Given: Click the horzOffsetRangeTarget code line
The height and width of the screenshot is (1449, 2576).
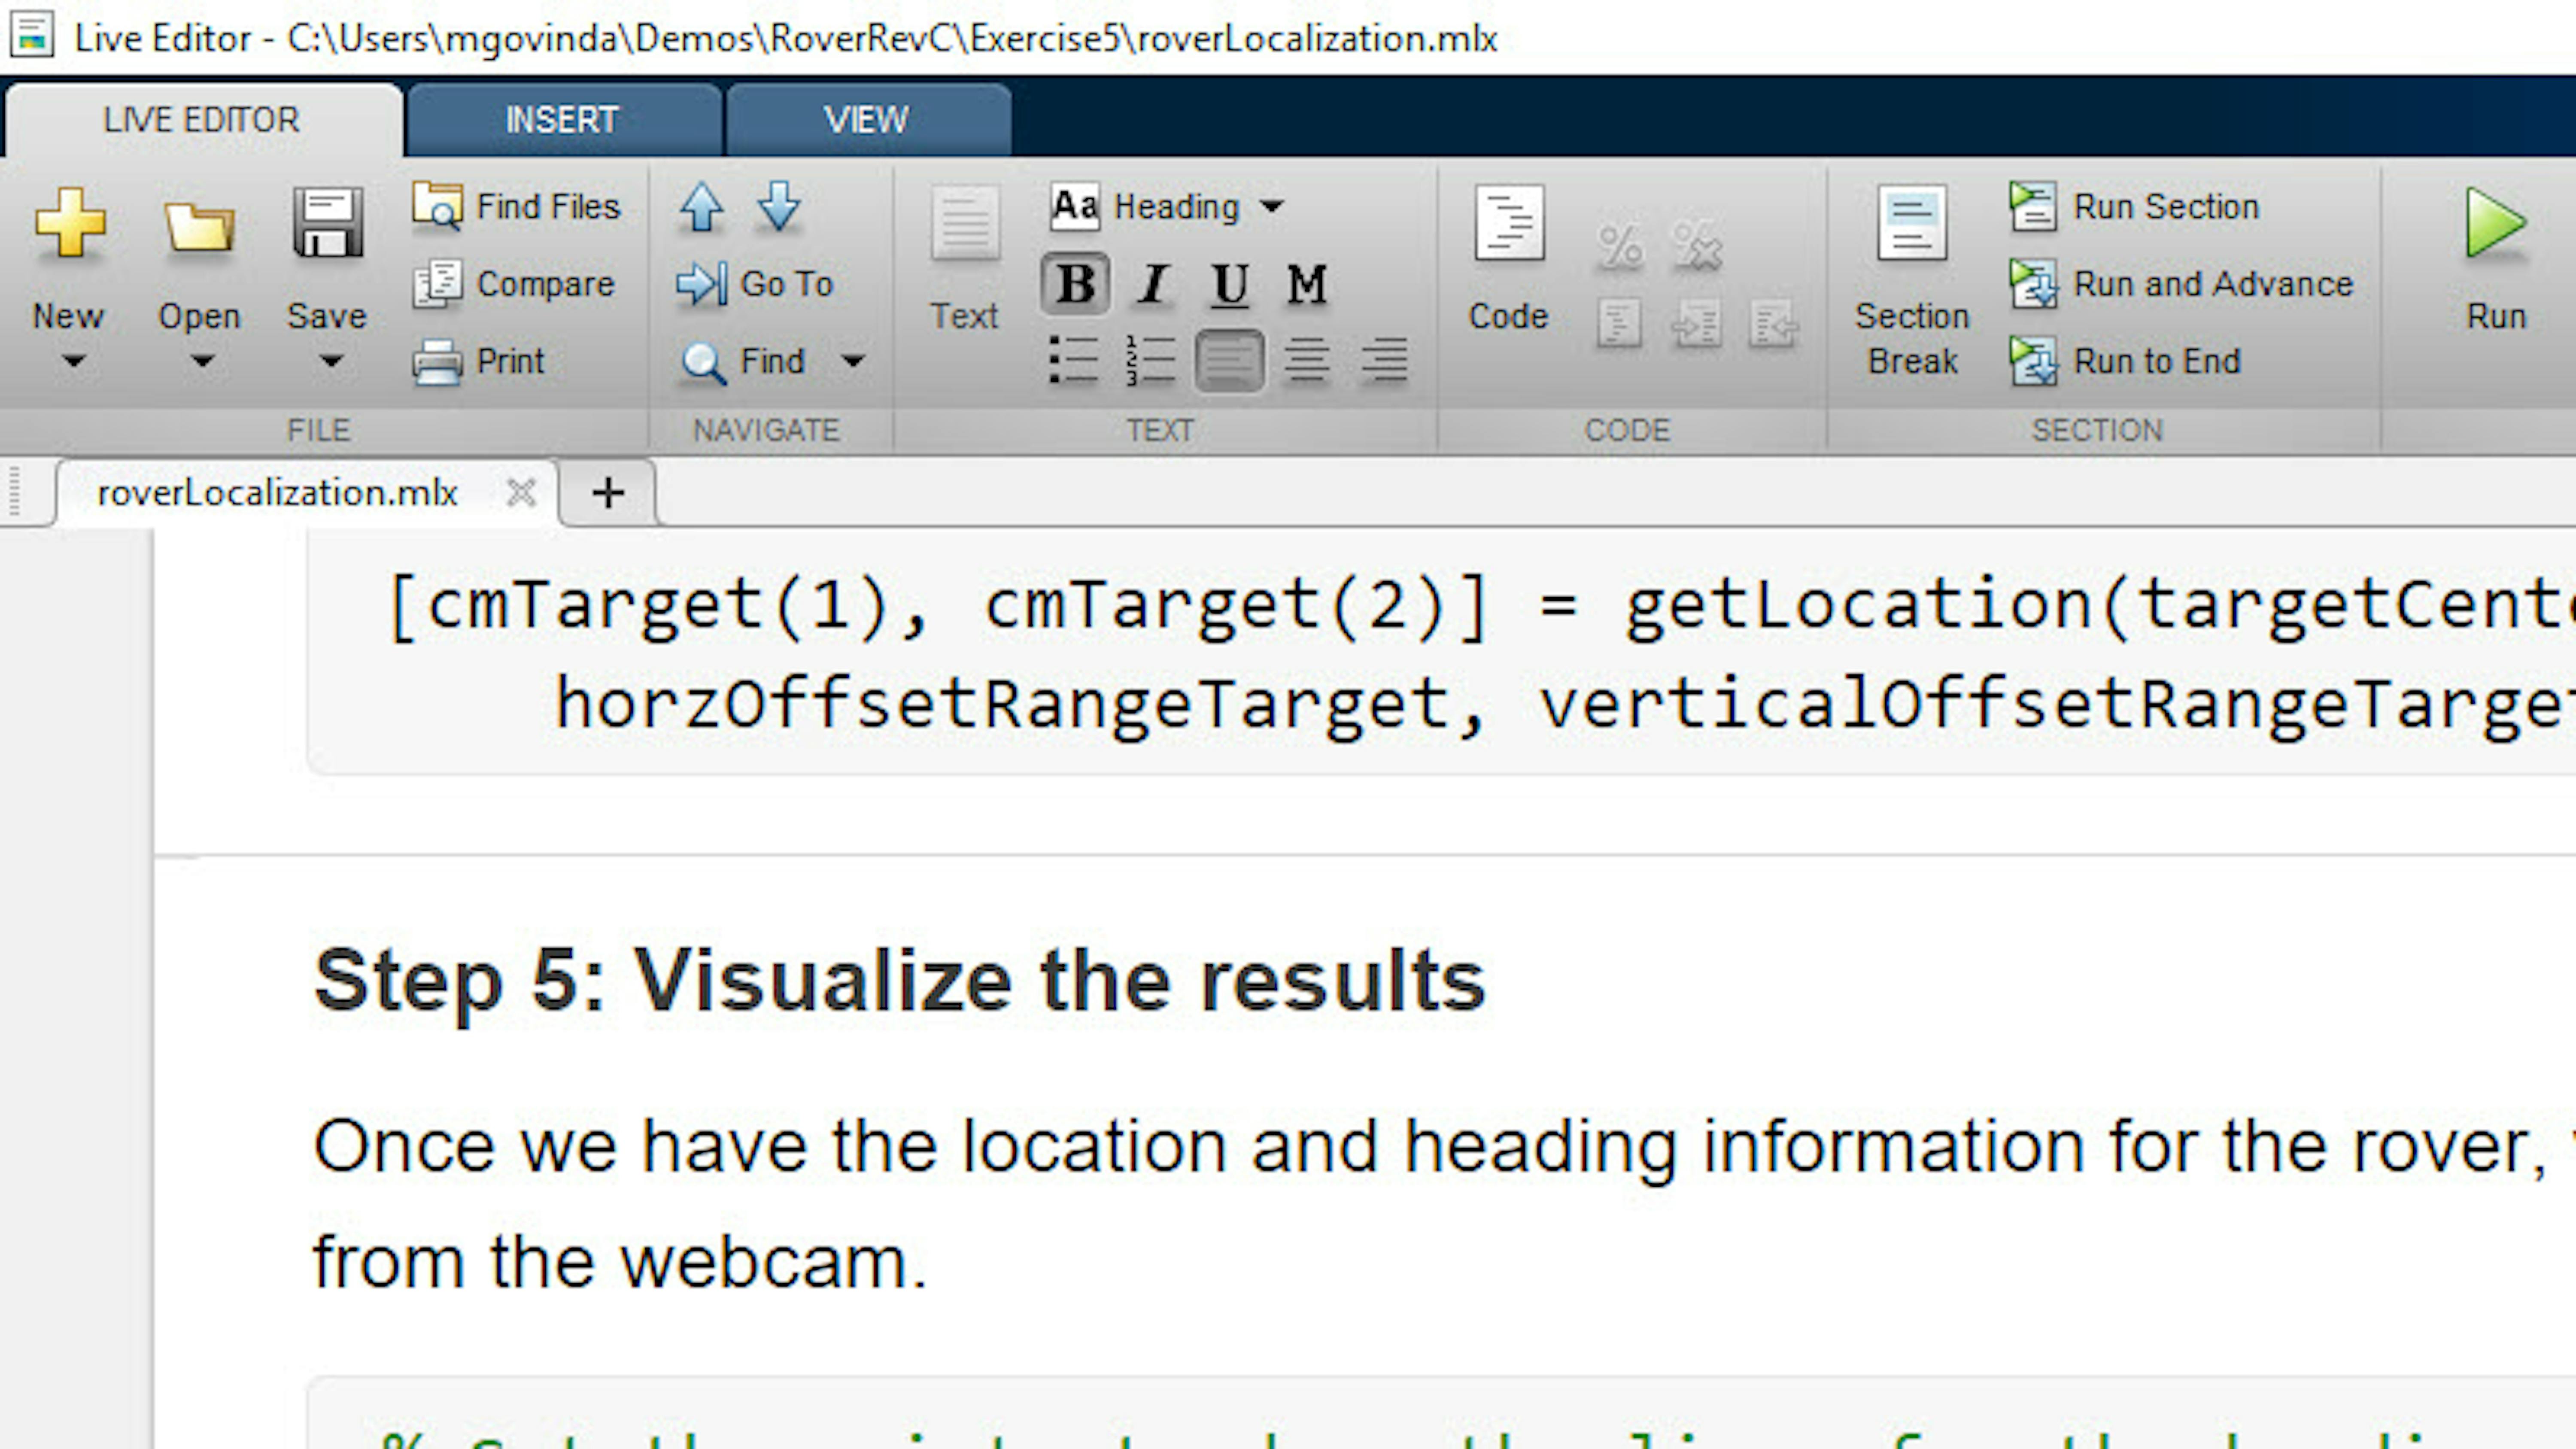Looking at the screenshot, I should [x=1565, y=705].
